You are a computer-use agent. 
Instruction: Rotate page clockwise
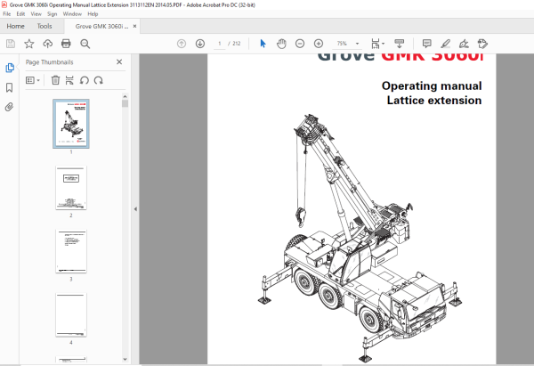99,80
